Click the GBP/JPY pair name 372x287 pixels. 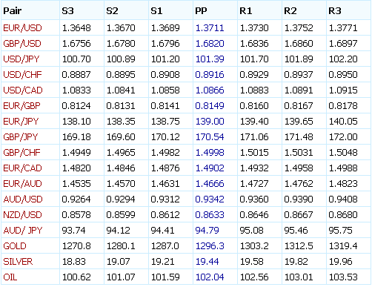coord(21,137)
